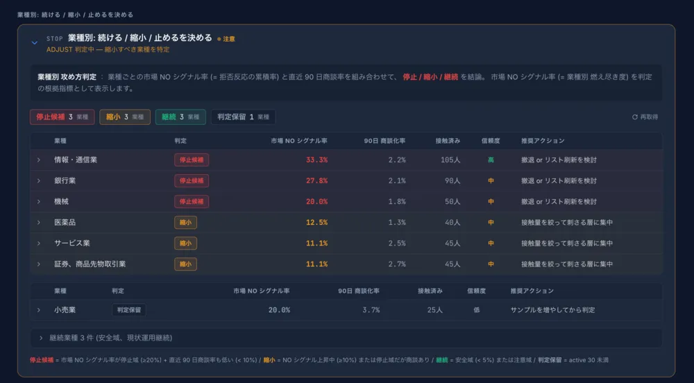The height and width of the screenshot is (383, 694).
Task: Click 2.1% 90-day conversion rate
Action: click(396, 181)
